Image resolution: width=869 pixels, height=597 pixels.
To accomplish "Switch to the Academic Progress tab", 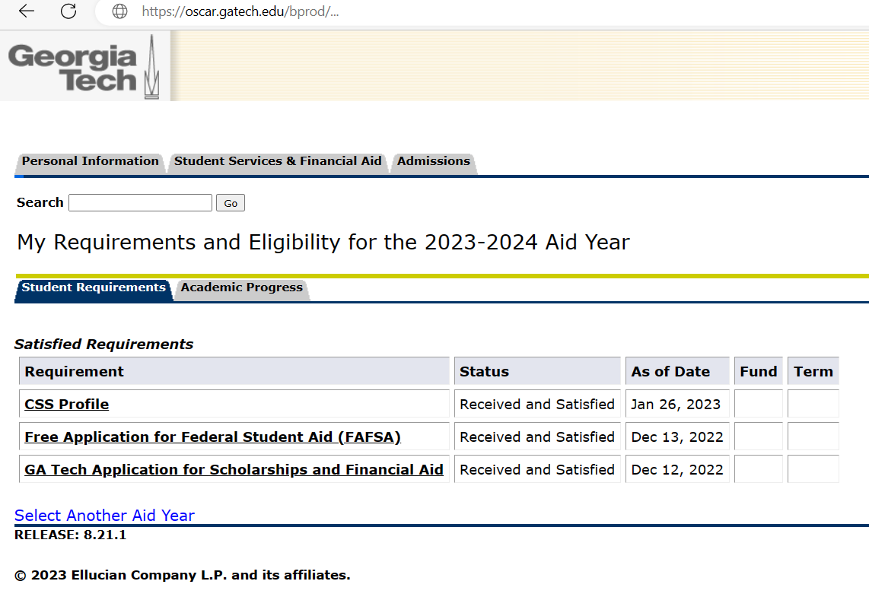I will pos(241,287).
